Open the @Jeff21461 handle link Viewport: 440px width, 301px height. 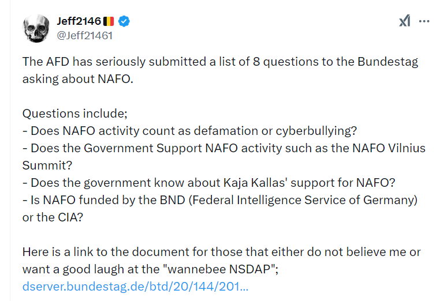tap(84, 36)
